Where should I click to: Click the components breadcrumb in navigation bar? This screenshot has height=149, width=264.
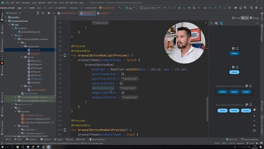(x=91, y=8)
